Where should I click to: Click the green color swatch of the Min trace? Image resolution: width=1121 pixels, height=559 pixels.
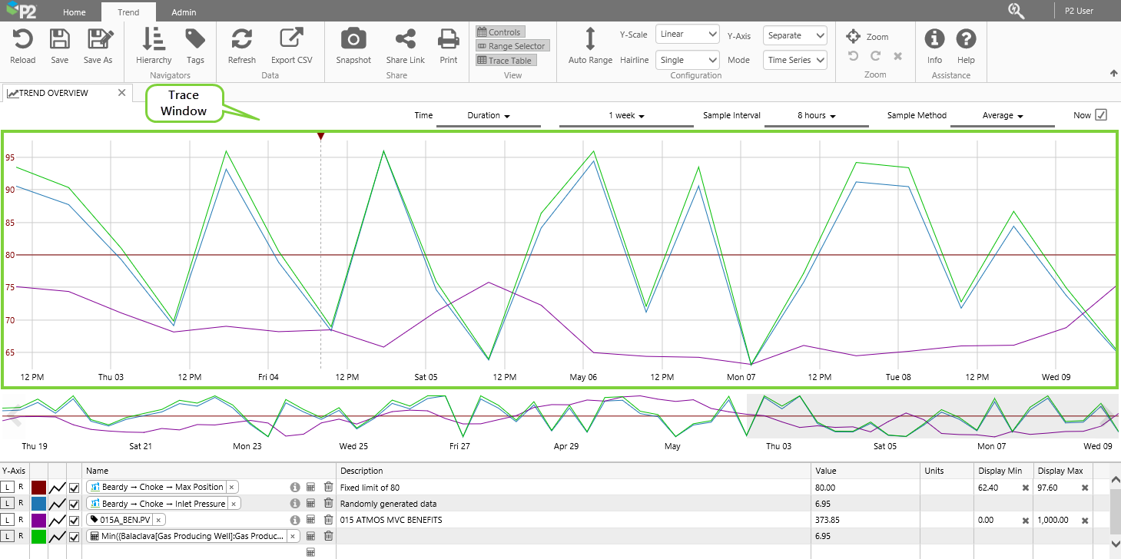38,537
